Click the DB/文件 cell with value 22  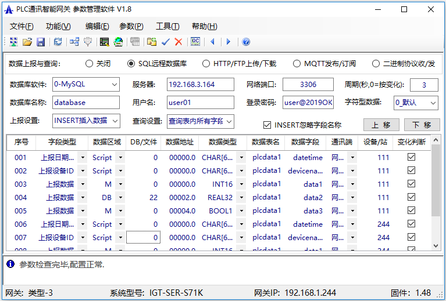[144, 197]
